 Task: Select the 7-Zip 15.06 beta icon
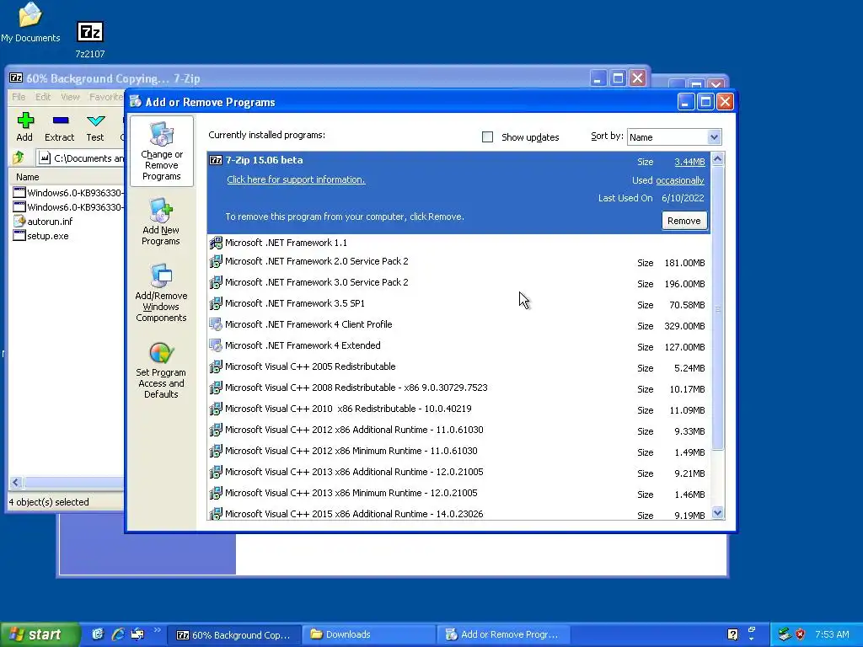[x=216, y=160]
